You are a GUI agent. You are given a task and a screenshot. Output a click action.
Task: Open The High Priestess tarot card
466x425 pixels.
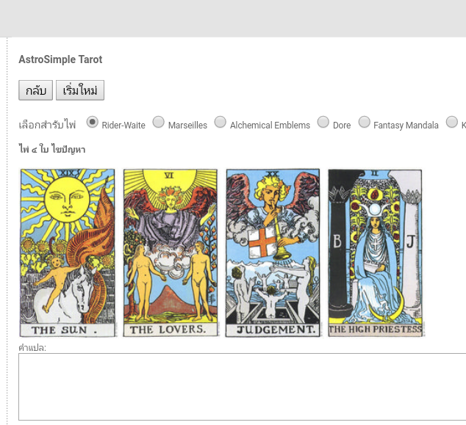pos(375,253)
